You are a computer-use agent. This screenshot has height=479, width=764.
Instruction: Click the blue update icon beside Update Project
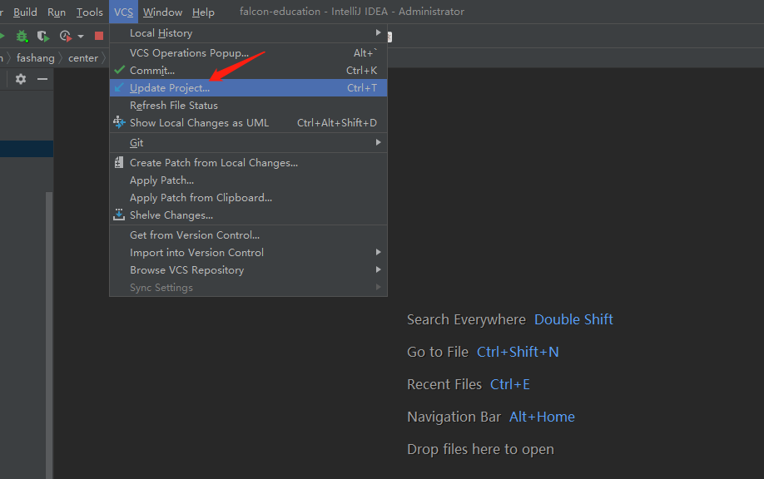[x=119, y=87]
